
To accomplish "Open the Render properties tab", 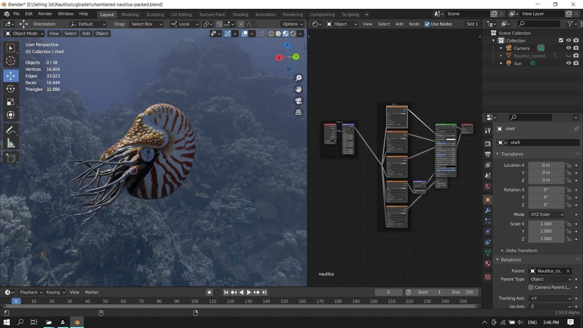I will click(488, 143).
